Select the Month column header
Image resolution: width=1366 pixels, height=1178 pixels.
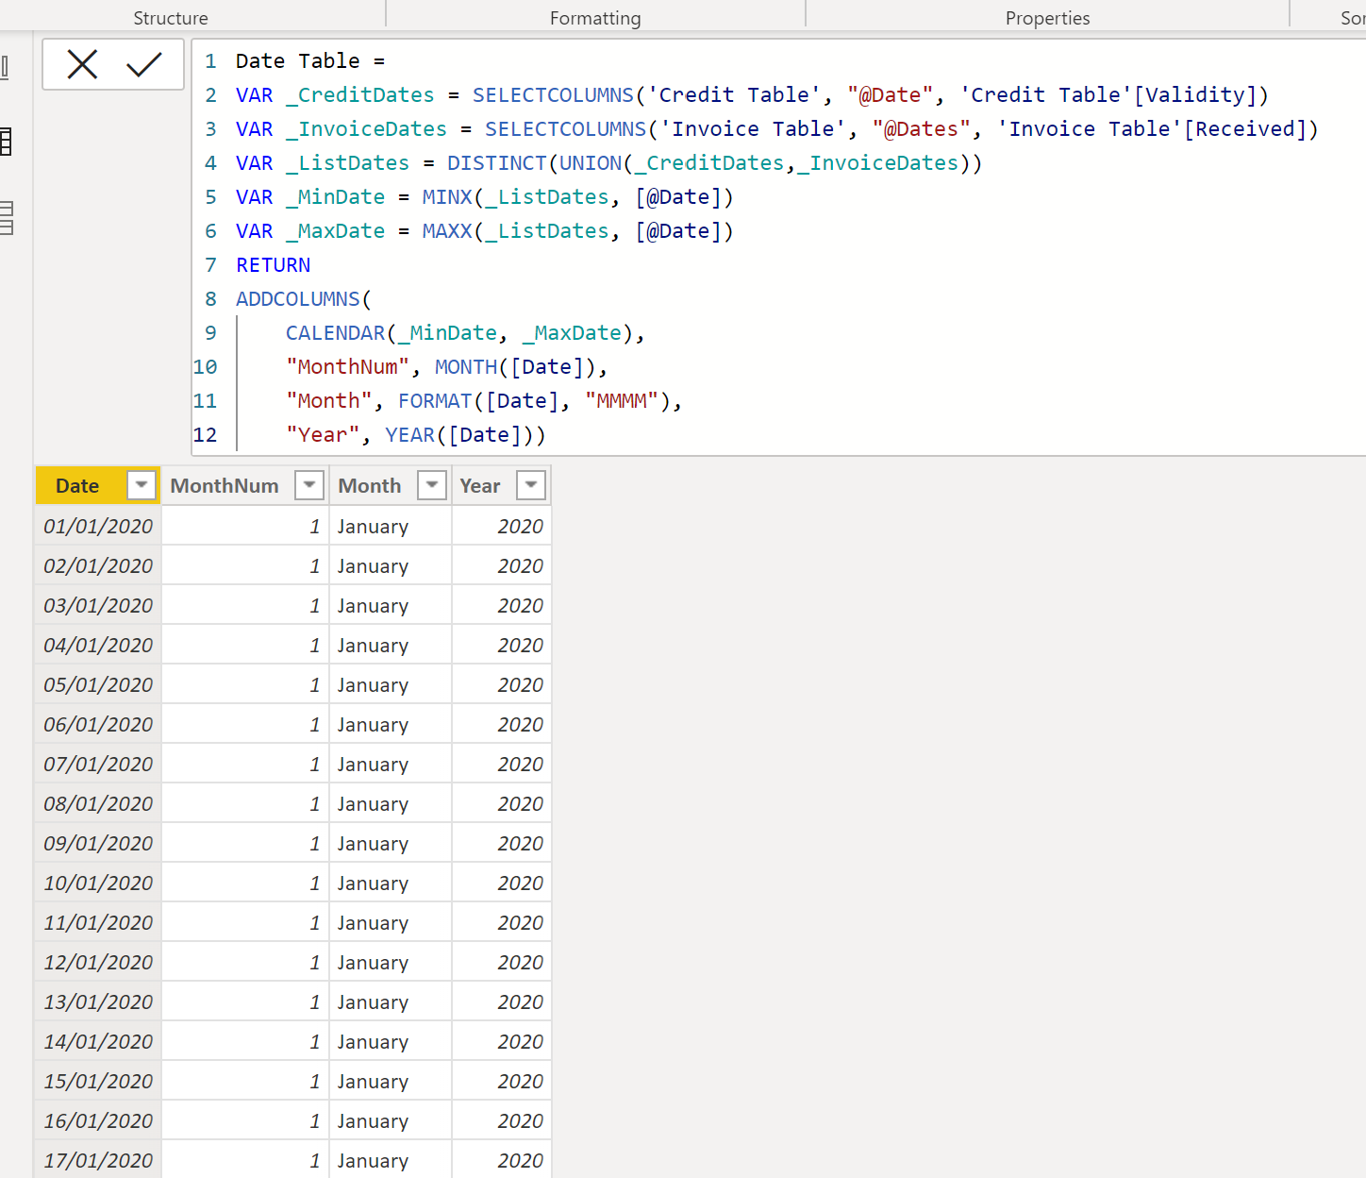(370, 485)
